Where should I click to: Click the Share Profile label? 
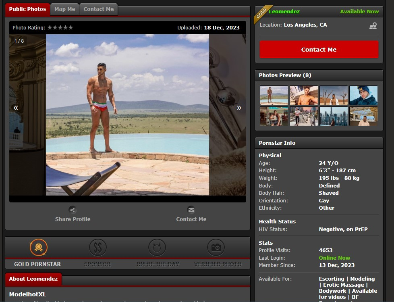coord(73,219)
